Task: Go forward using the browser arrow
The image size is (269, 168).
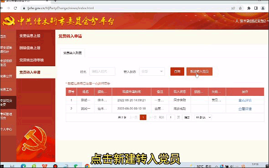Action: tap(8, 8)
